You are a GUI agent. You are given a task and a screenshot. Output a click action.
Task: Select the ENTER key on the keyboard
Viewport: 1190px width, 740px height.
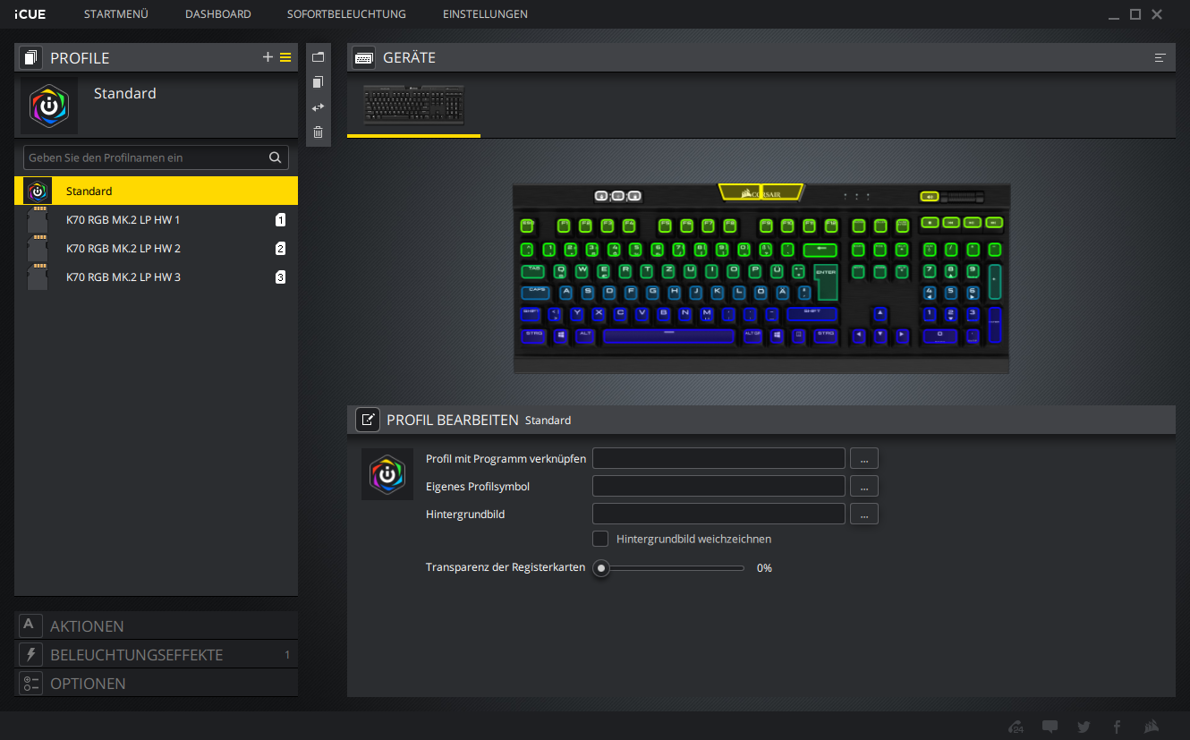pos(826,282)
